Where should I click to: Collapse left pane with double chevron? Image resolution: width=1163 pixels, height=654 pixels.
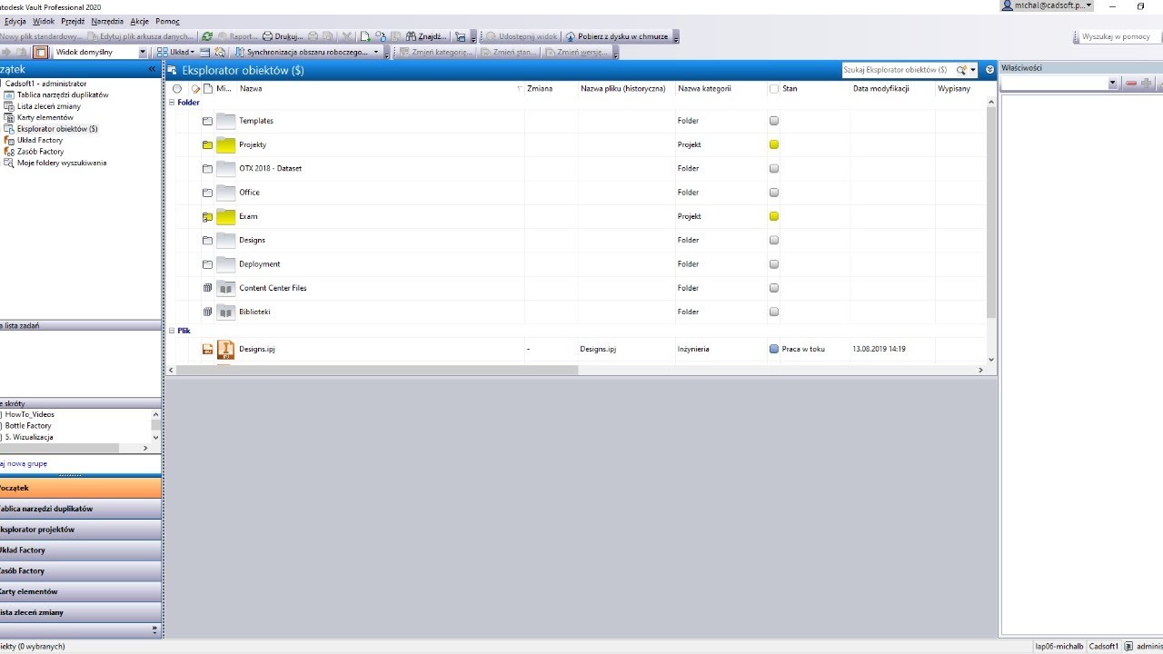coord(153,69)
